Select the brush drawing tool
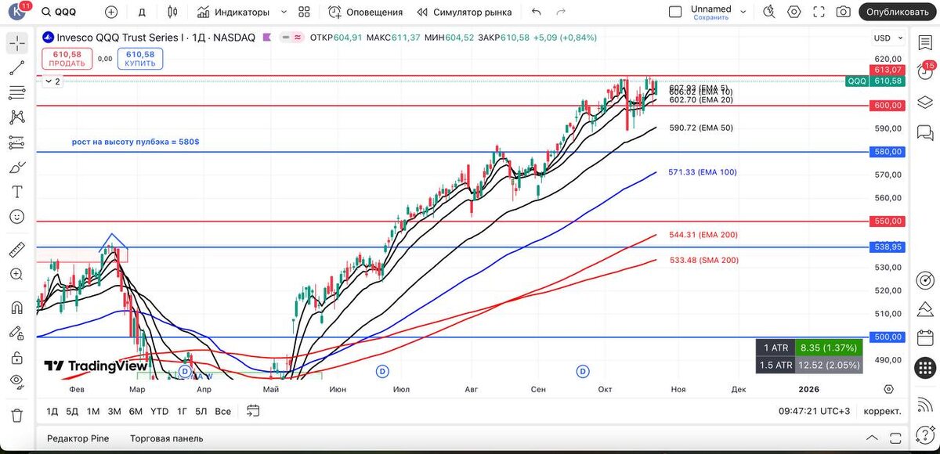 click(16, 168)
